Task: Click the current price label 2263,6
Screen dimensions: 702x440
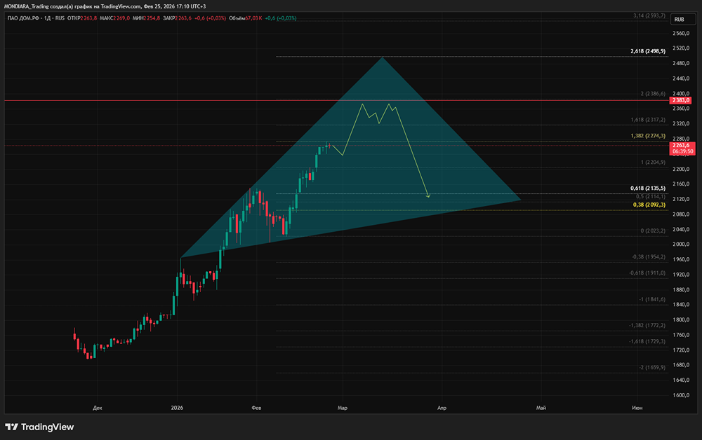Action: point(680,146)
